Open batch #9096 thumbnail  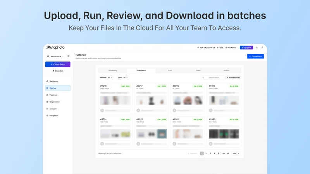[x=188, y=101]
